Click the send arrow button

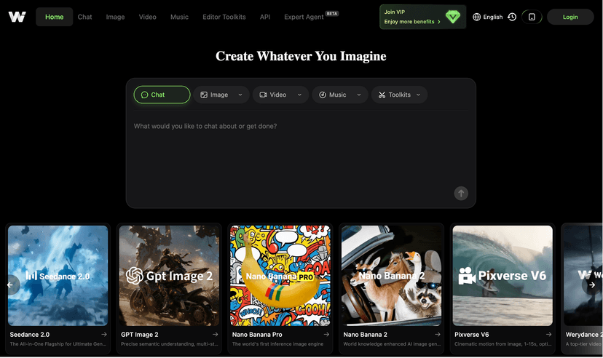[x=461, y=194]
